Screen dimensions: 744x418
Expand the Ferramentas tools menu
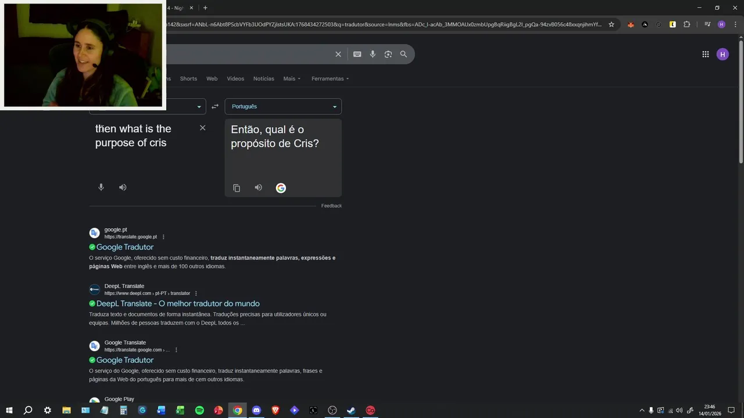tap(330, 78)
